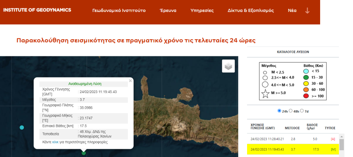Click the yellow '30 - 60' depth legend circle

[306, 84]
